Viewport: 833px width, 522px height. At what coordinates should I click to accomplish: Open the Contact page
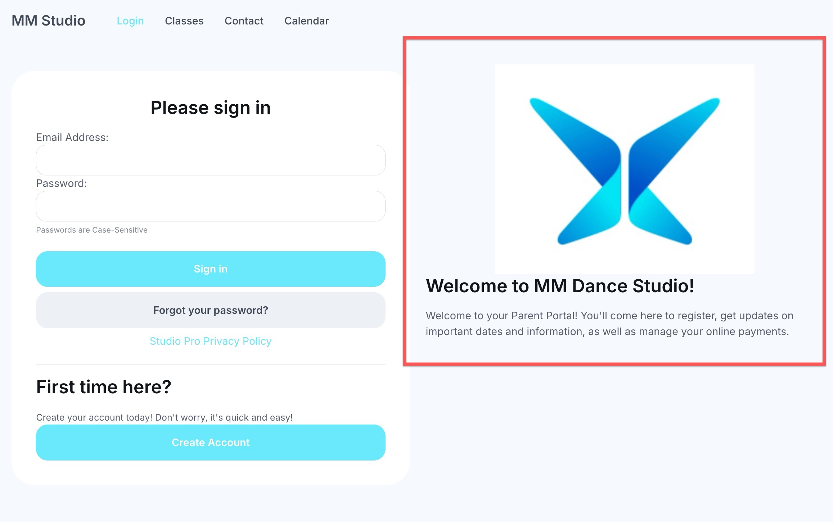pos(244,21)
